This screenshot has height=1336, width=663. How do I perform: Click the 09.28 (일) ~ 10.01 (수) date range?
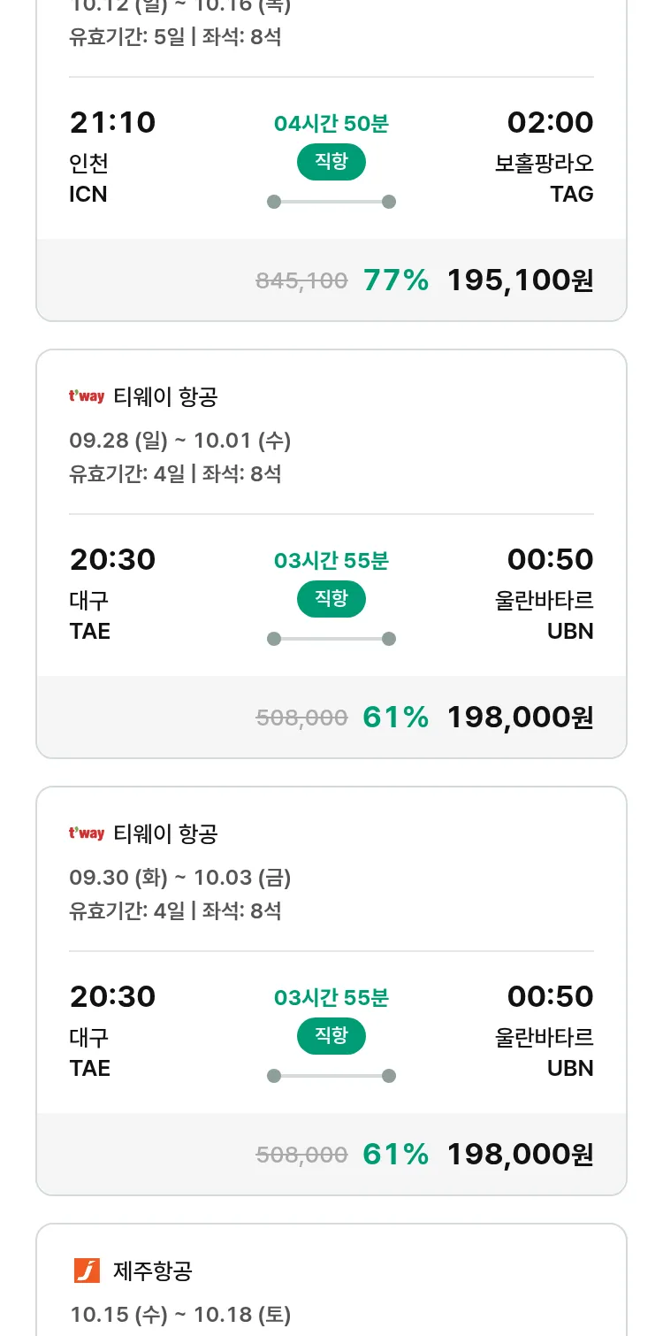click(180, 441)
